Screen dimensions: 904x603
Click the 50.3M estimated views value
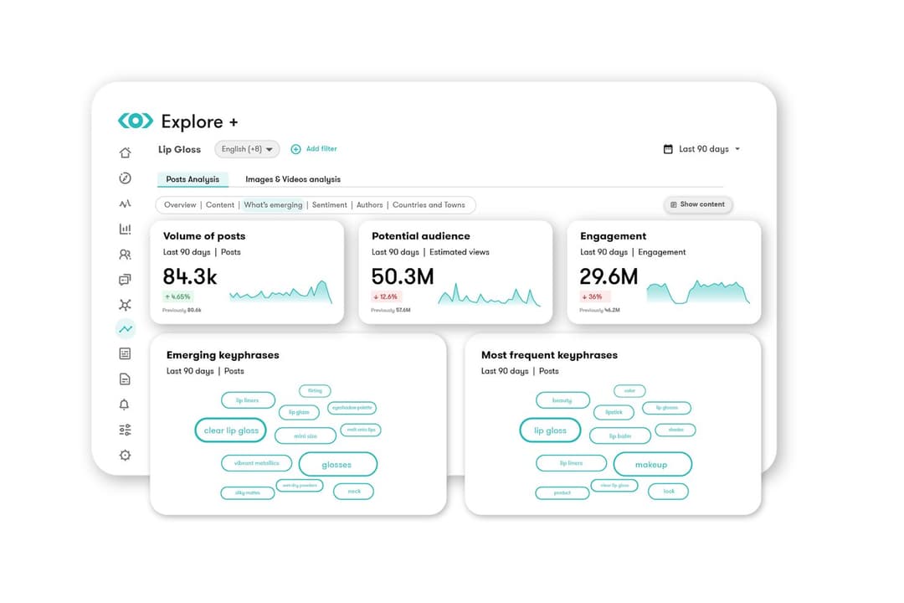pos(403,276)
